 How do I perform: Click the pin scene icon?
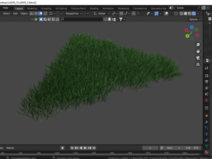pyautogui.click(x=199, y=8)
